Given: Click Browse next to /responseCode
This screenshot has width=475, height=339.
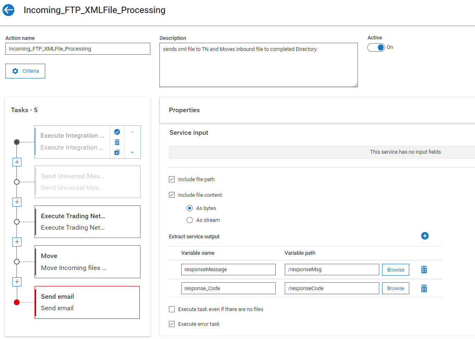Looking at the screenshot, I should 395,288.
